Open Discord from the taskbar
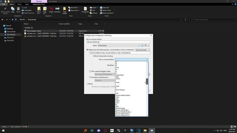 (99, 130)
